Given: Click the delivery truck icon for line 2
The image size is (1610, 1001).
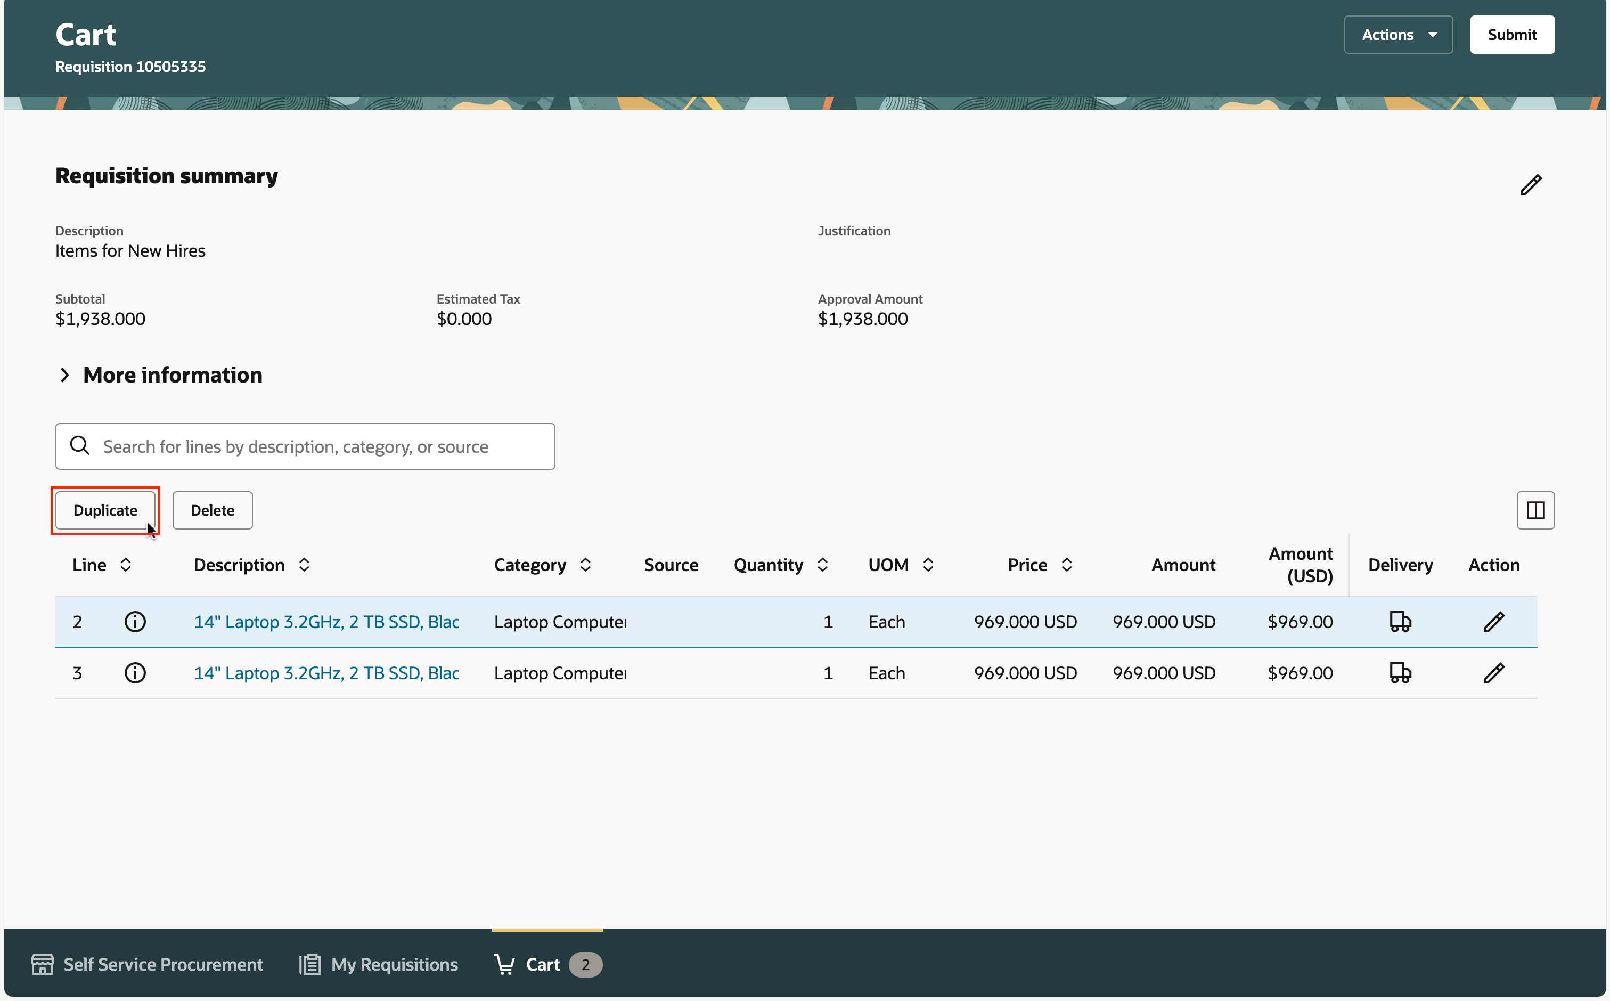Looking at the screenshot, I should click(x=1400, y=622).
